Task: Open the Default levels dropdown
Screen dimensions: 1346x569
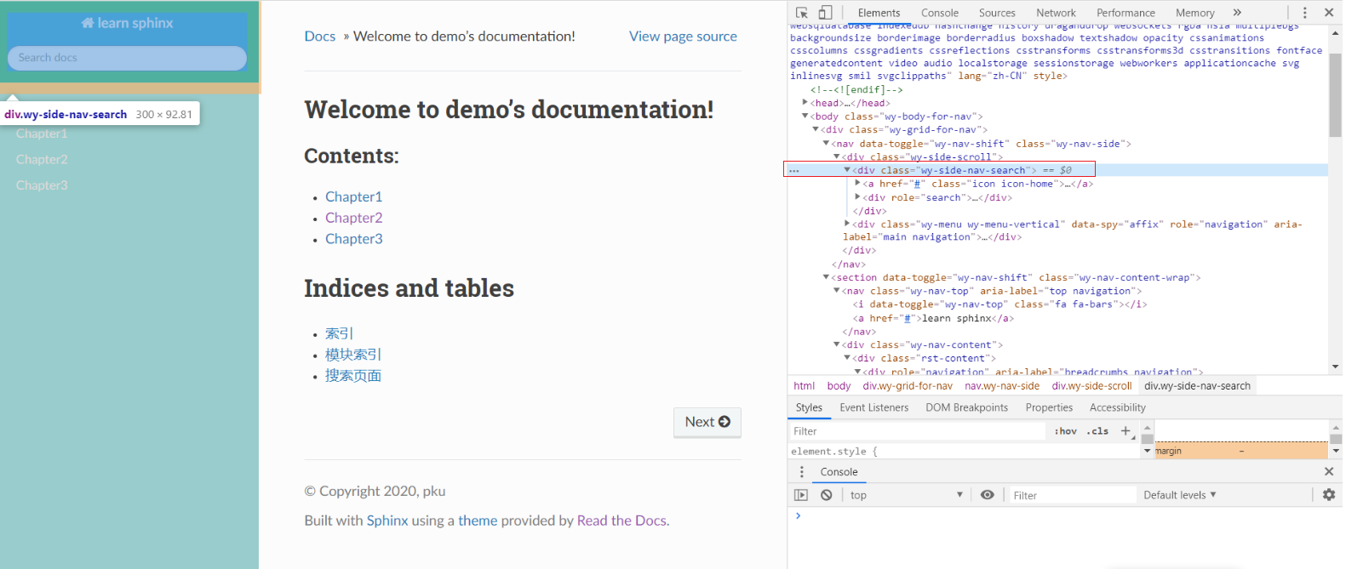Action: (x=1179, y=495)
